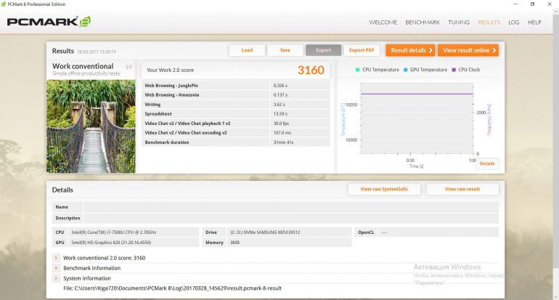Select the Web Browsing - JunglePin row
Image resolution: width=559 pixels, height=300 pixels.
(x=236, y=86)
